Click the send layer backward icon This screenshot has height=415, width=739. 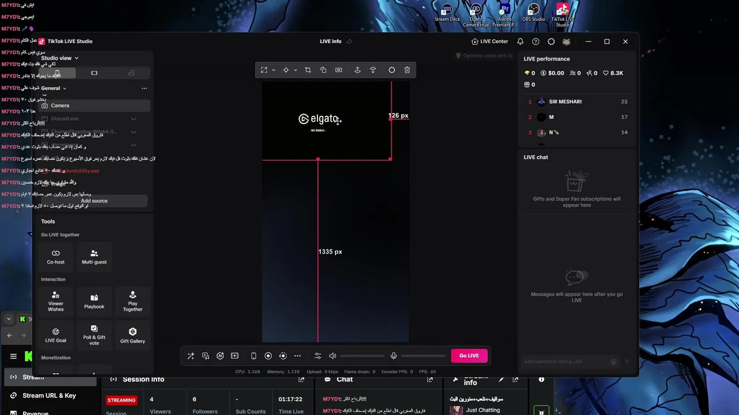tap(373, 70)
